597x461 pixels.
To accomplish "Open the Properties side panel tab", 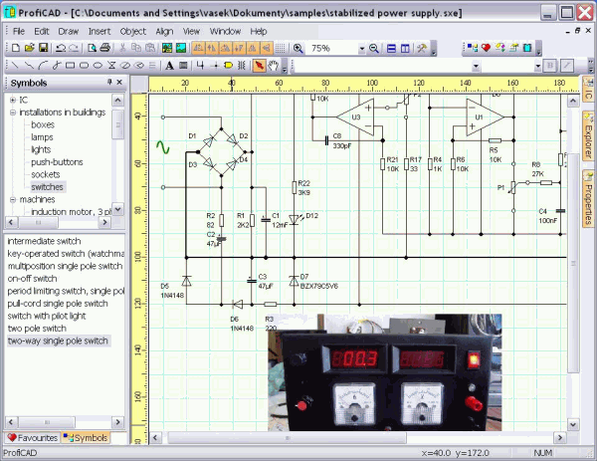I will tap(588, 199).
